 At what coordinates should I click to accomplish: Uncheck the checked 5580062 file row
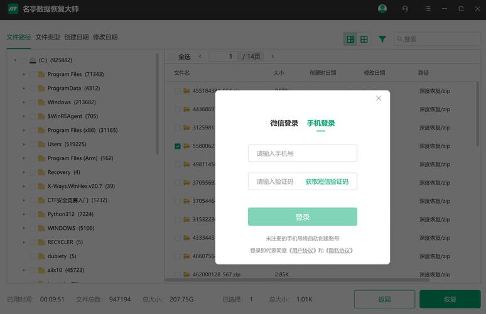coord(178,146)
